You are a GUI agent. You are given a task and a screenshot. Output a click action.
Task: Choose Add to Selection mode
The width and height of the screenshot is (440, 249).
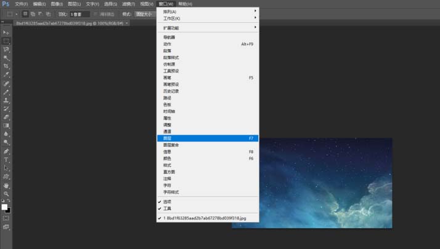pos(33,14)
